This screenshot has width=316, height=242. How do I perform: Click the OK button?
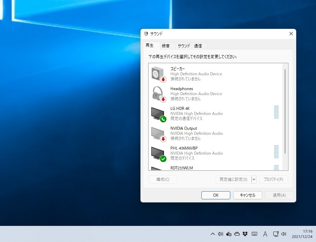(215, 195)
